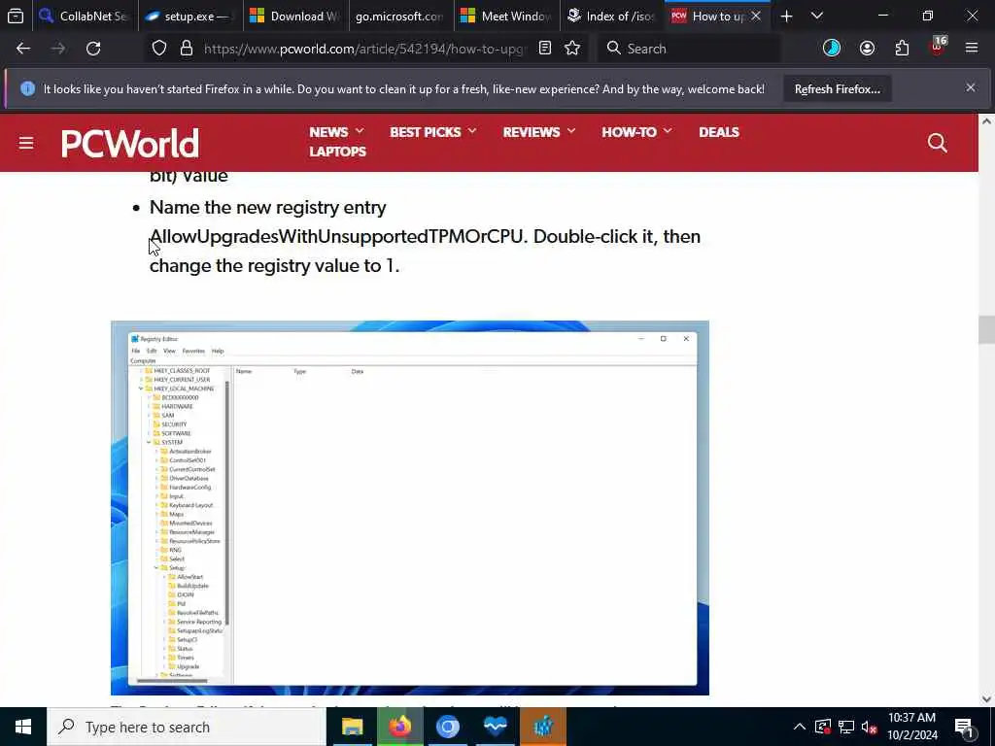Click the page vertical scrollbar thumb

tap(986, 330)
